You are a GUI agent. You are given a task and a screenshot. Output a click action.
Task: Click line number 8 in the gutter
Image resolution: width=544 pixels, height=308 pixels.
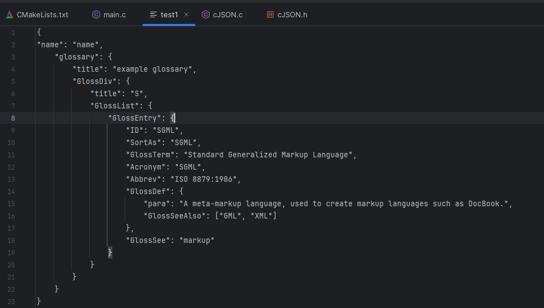pyautogui.click(x=13, y=118)
